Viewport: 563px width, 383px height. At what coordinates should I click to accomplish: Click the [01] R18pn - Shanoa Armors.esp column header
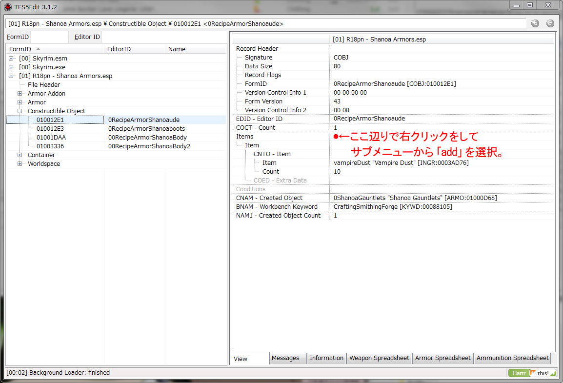click(x=442, y=40)
